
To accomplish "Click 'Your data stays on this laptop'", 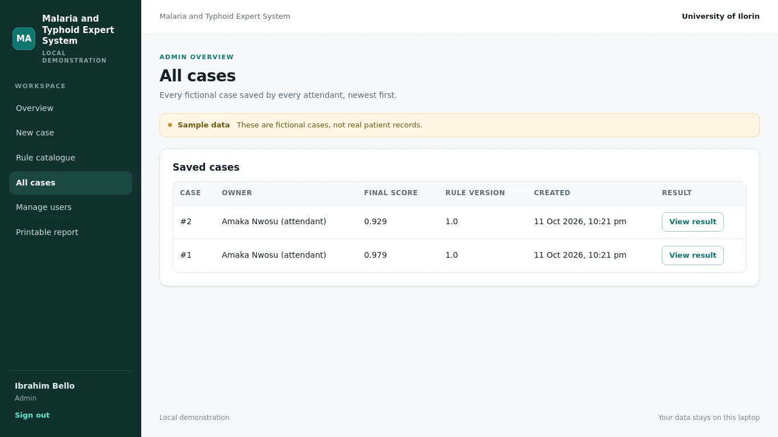I will point(709,418).
